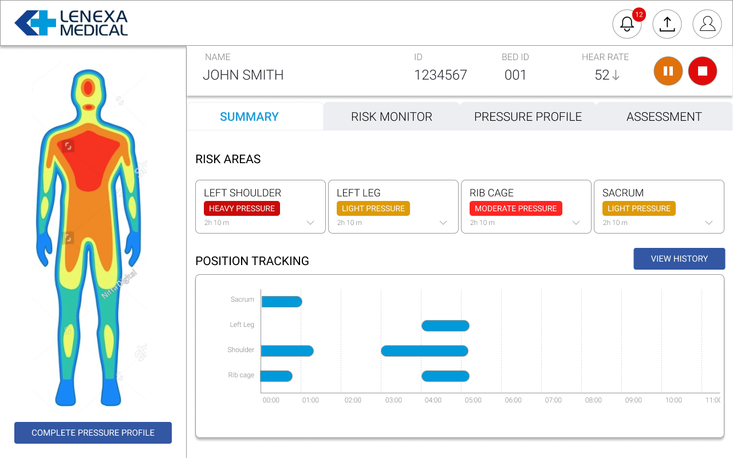The height and width of the screenshot is (458, 733).
Task: Switch to the Risk Monitor tab
Action: pos(392,117)
